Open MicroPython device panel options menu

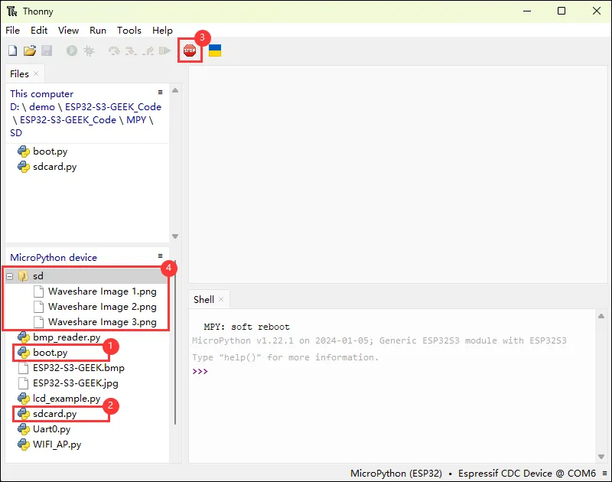(x=161, y=256)
